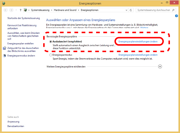This screenshot has width=180, height=133.
Task: Expand Weitere Energiesparpläne einblenden chevron
Action: coord(160,66)
